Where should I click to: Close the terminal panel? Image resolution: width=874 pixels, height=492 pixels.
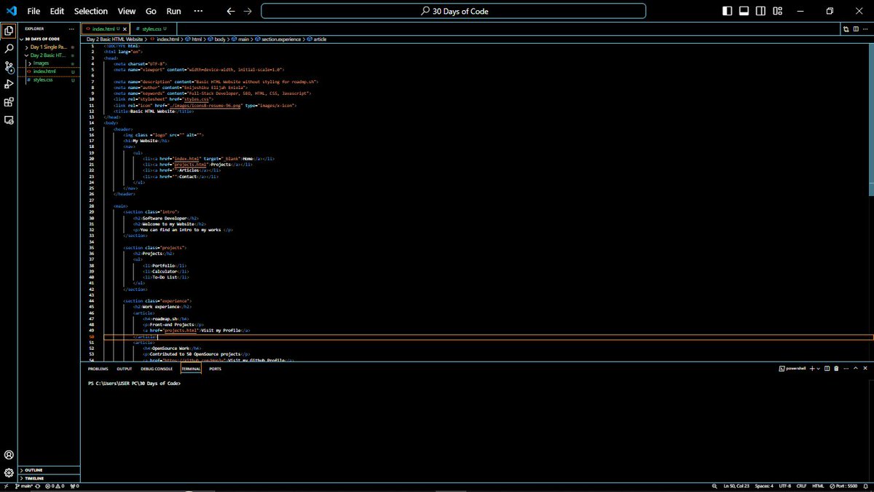click(x=865, y=369)
